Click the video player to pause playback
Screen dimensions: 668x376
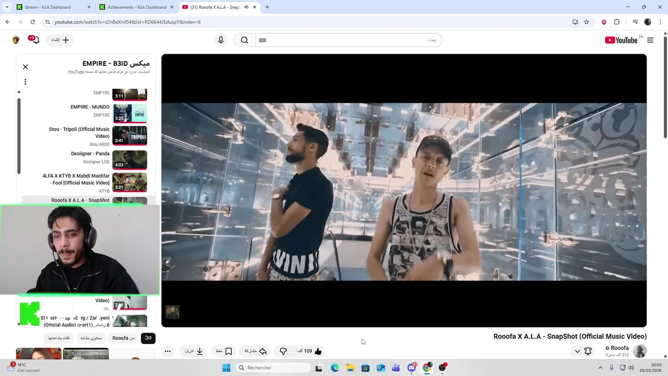click(x=404, y=191)
